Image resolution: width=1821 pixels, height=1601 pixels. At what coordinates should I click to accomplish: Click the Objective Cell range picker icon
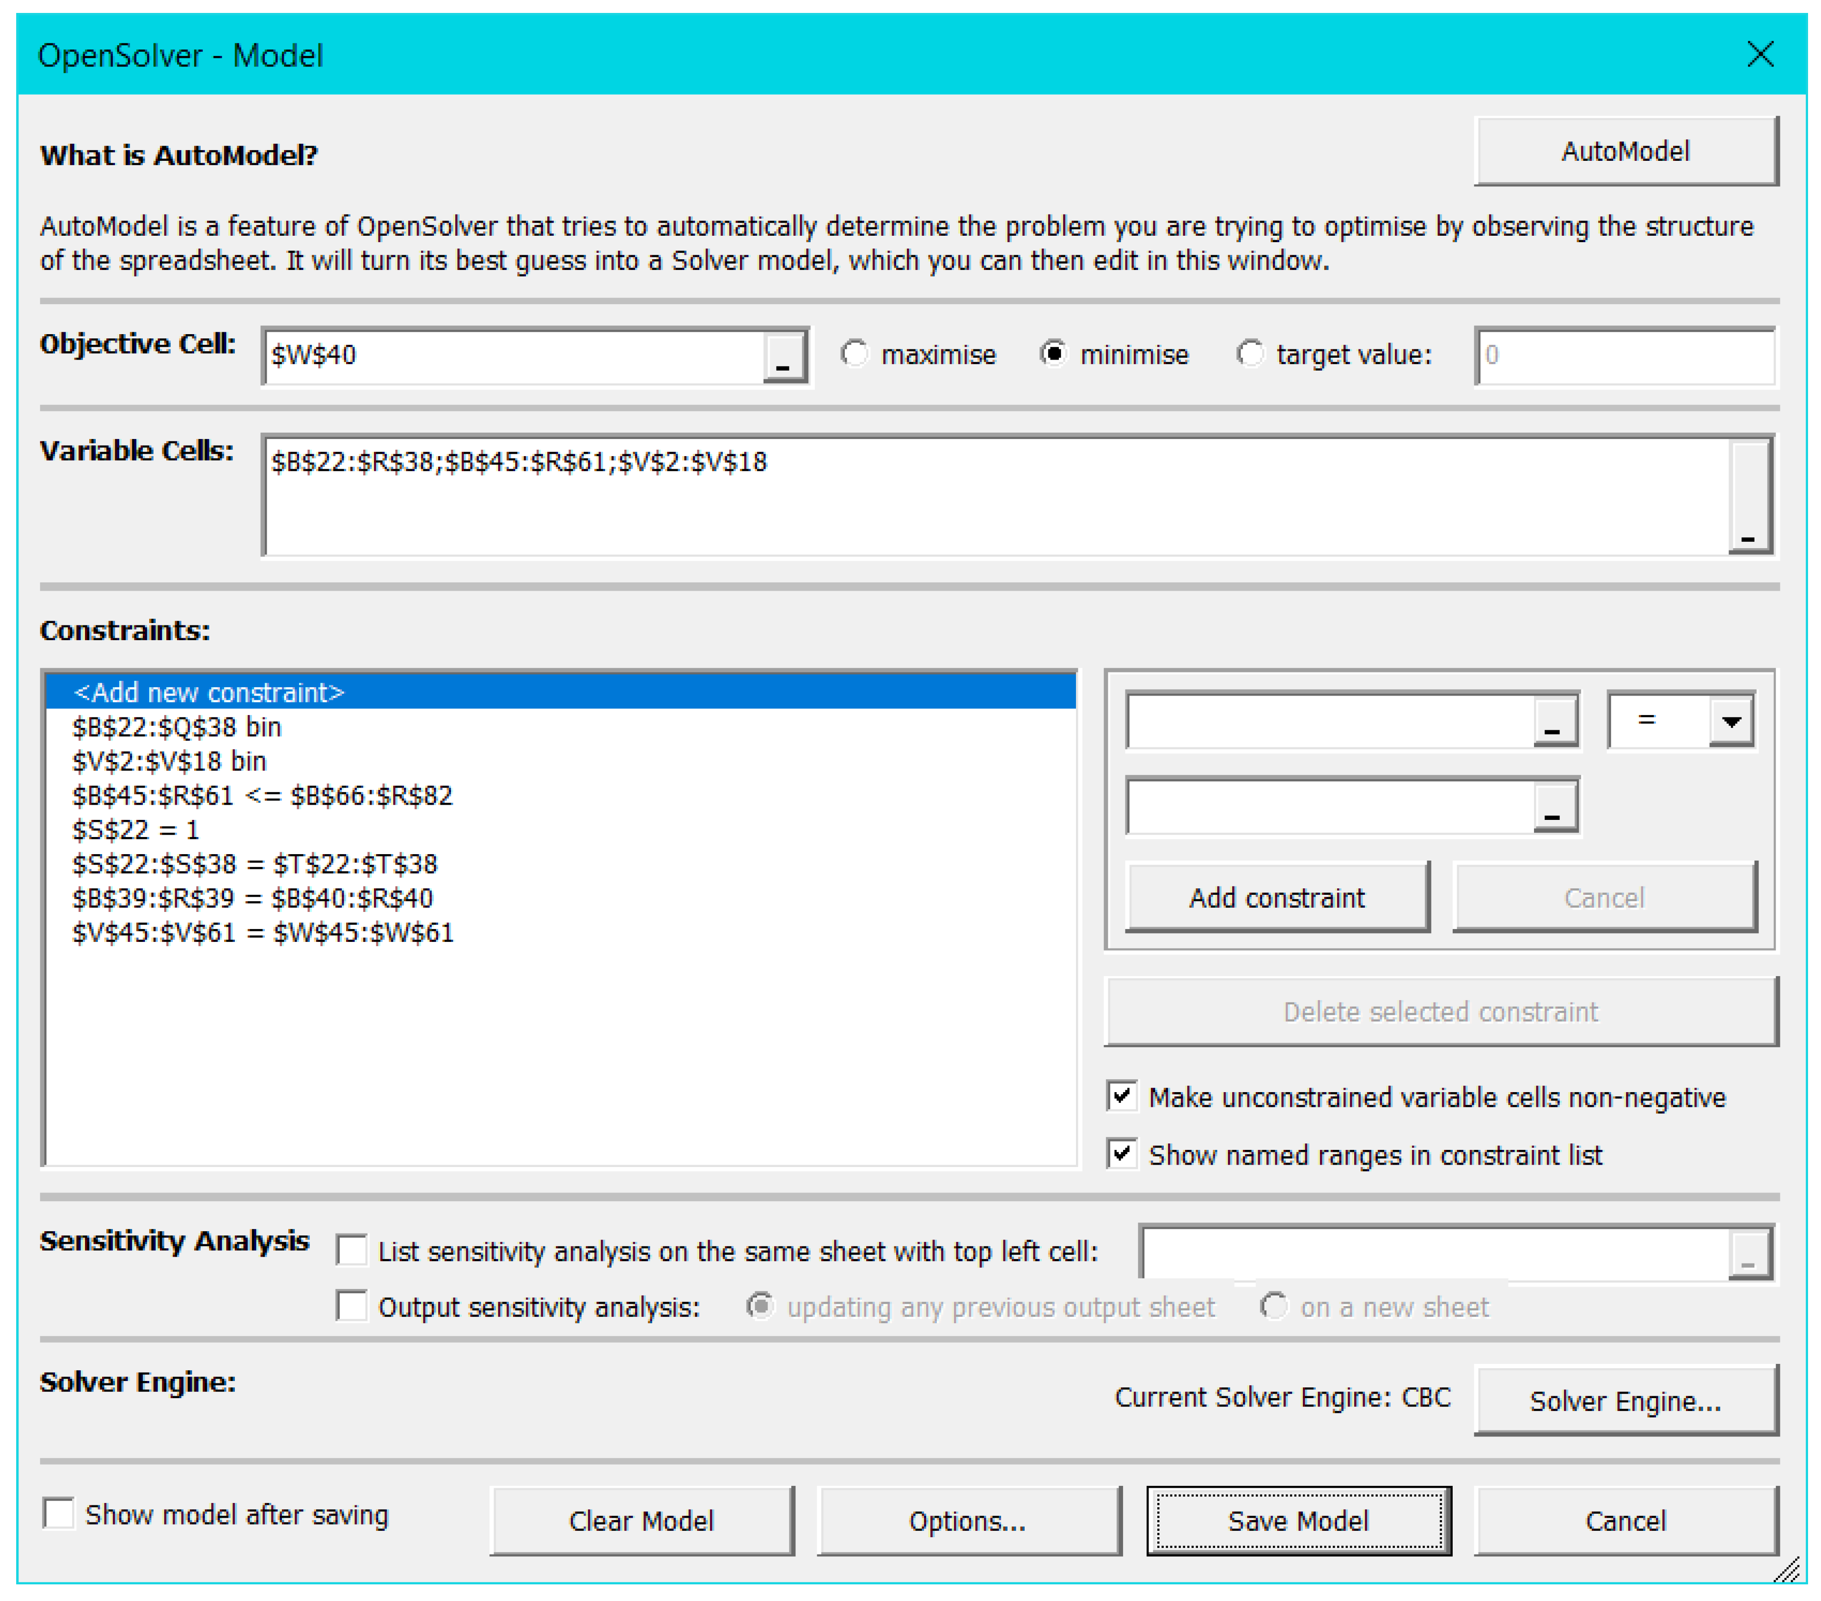coord(783,358)
